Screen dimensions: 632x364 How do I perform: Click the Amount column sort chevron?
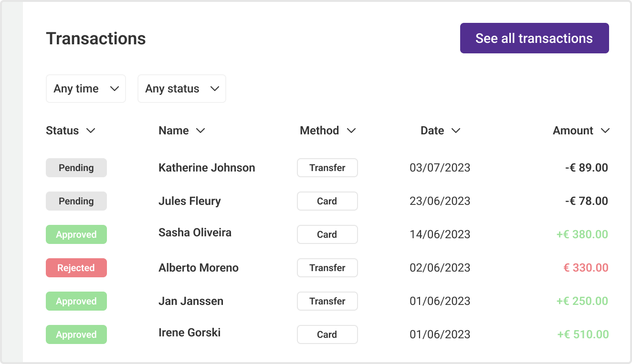tap(605, 131)
